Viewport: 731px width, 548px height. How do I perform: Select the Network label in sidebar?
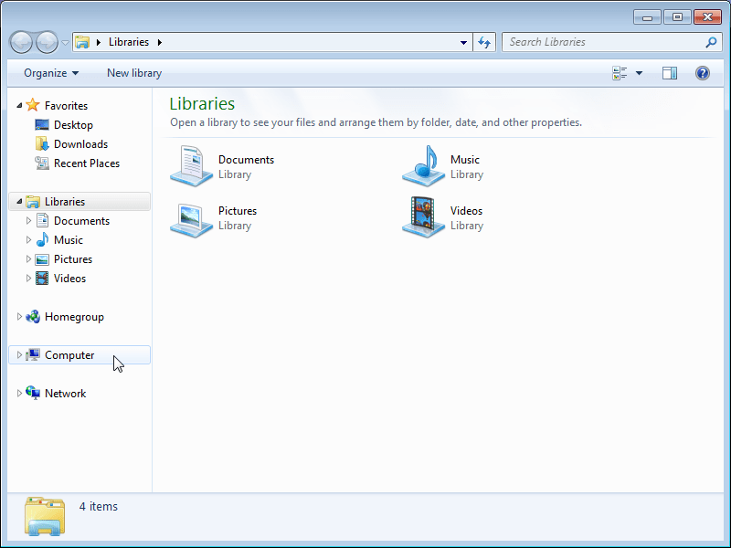pyautogui.click(x=65, y=394)
